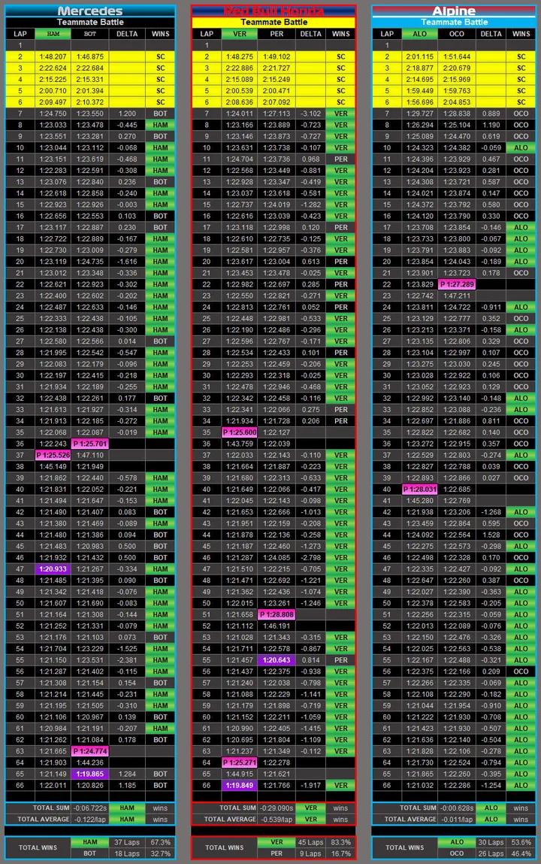Select pit stop cell P 1:24.774
The height and width of the screenshot is (864, 541).
[x=90, y=751]
